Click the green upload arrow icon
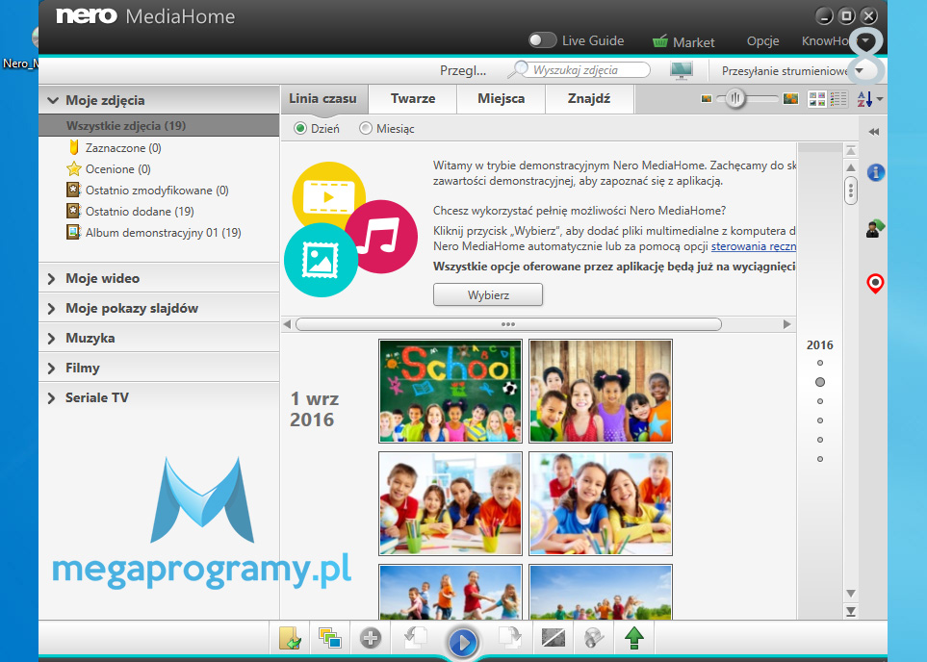The height and width of the screenshot is (662, 927). (633, 638)
